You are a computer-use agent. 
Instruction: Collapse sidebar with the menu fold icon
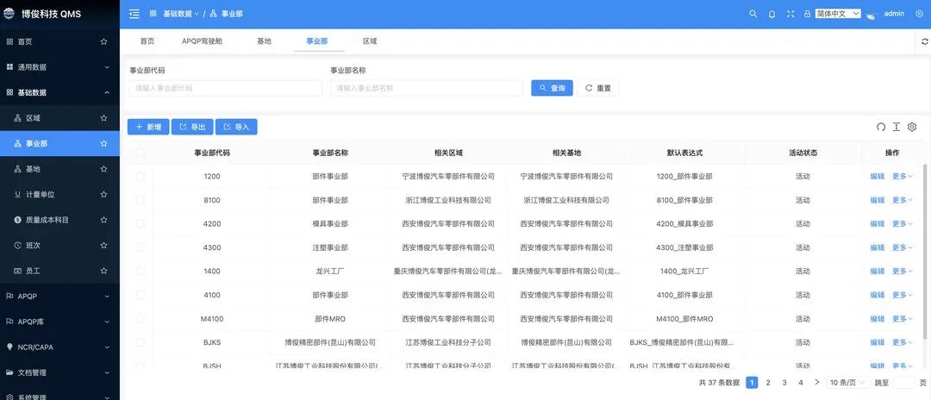click(134, 14)
